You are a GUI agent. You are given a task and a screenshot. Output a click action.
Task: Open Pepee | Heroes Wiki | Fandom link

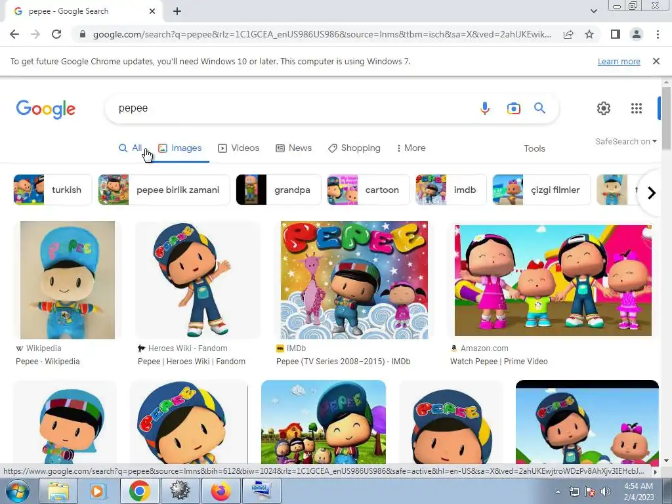pyautogui.click(x=192, y=362)
